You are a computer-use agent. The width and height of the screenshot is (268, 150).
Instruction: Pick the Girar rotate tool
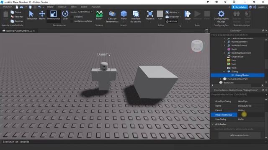(x=65, y=15)
